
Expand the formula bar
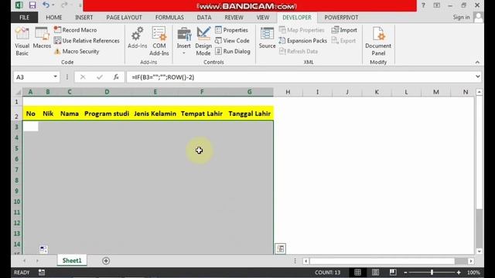pos(478,76)
